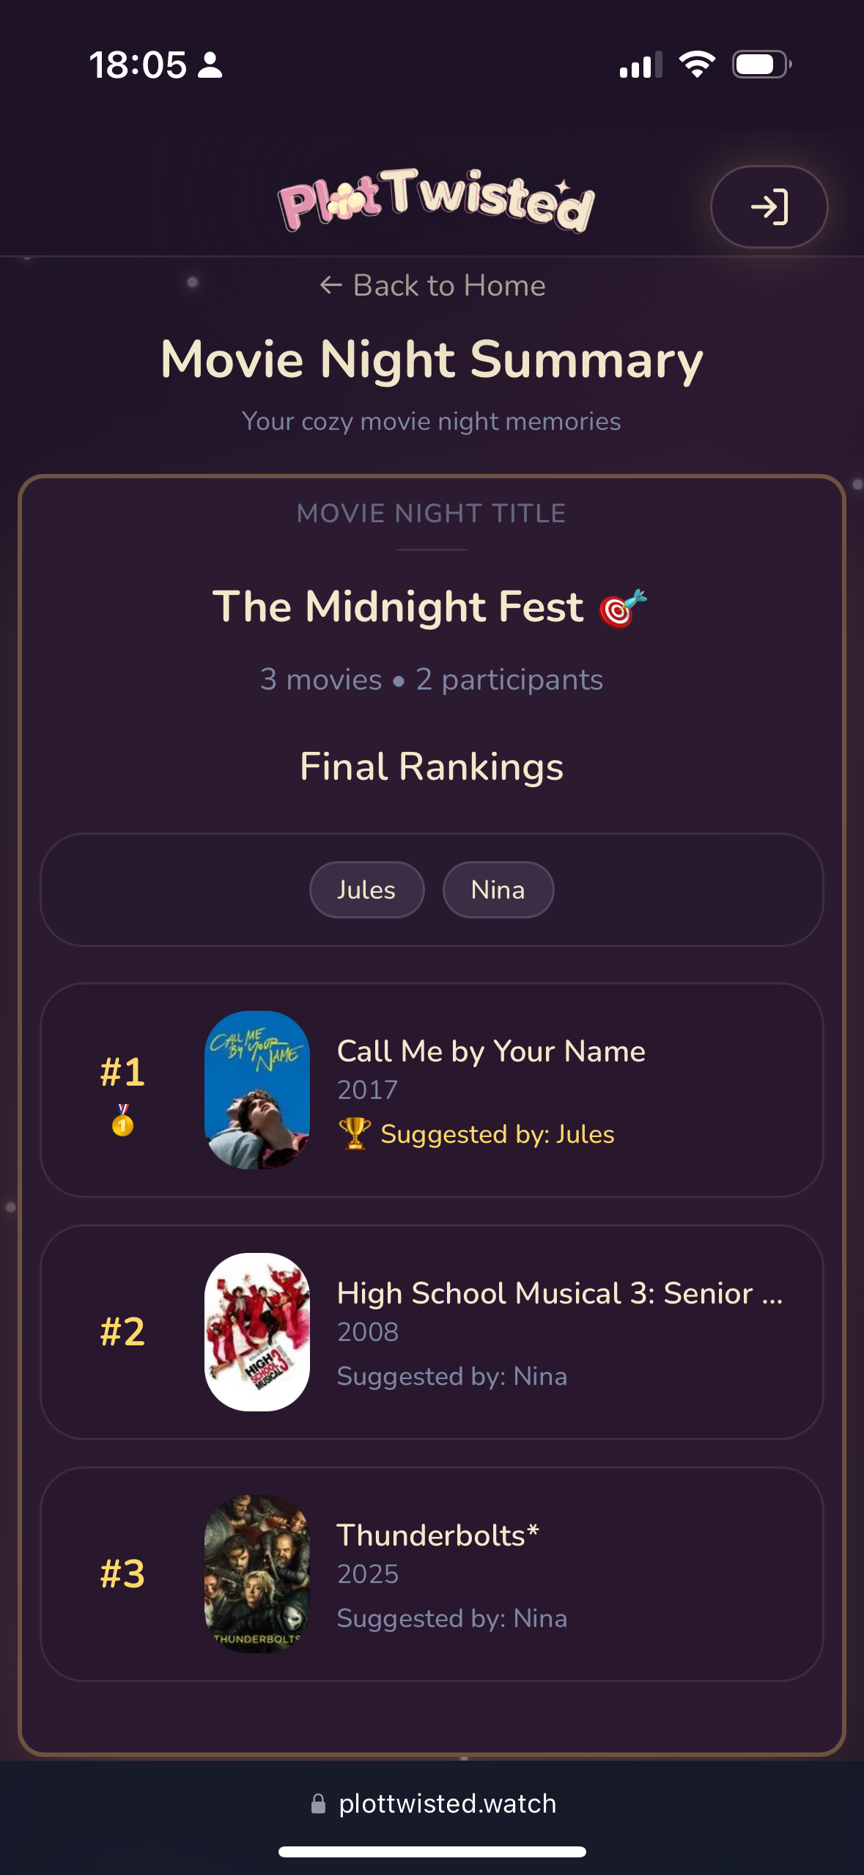Viewport: 864px width, 1875px height.
Task: Open the Thunderbolts* poster thumbnail
Action: (257, 1574)
